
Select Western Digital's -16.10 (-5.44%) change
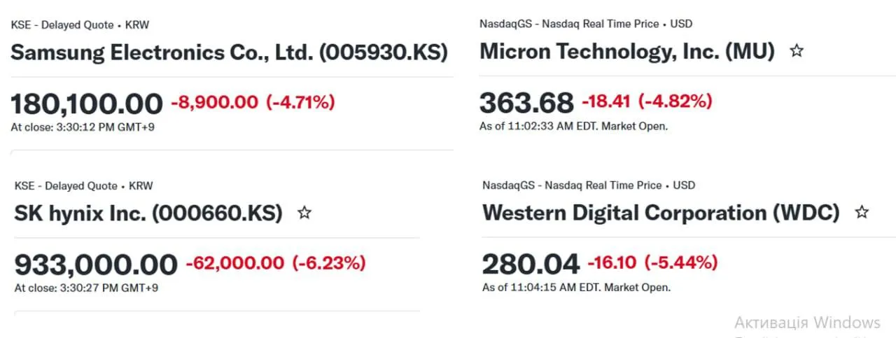pos(652,262)
